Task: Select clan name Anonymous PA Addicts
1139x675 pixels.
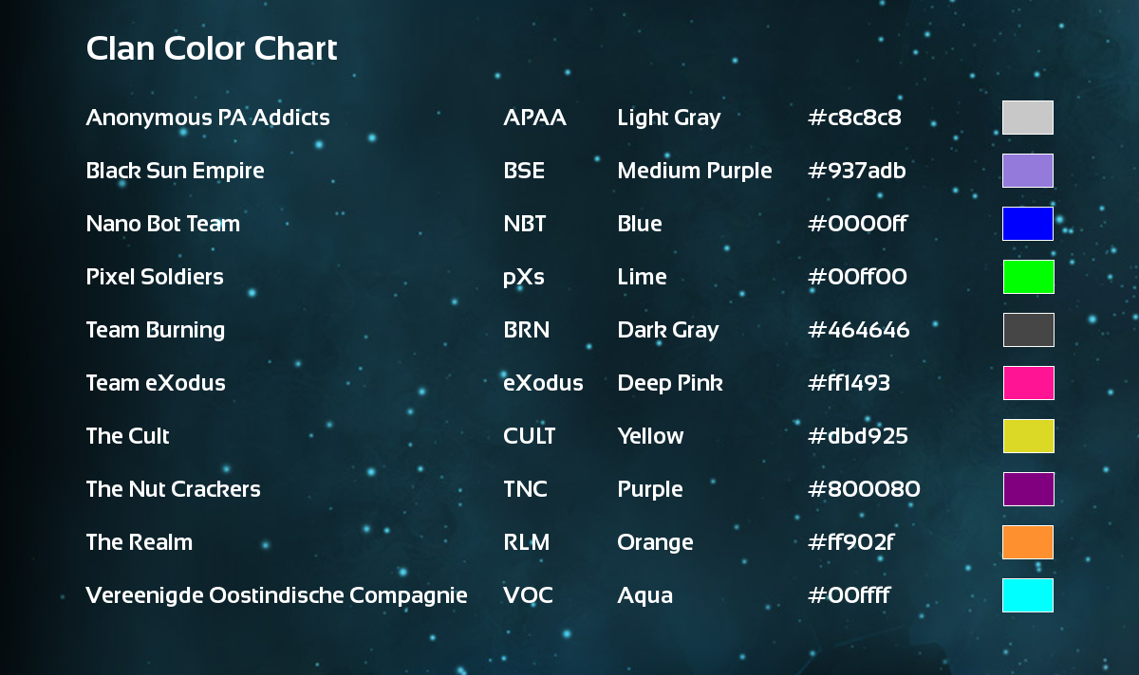Action: click(208, 118)
